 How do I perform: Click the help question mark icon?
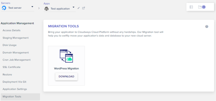click(x=207, y=27)
